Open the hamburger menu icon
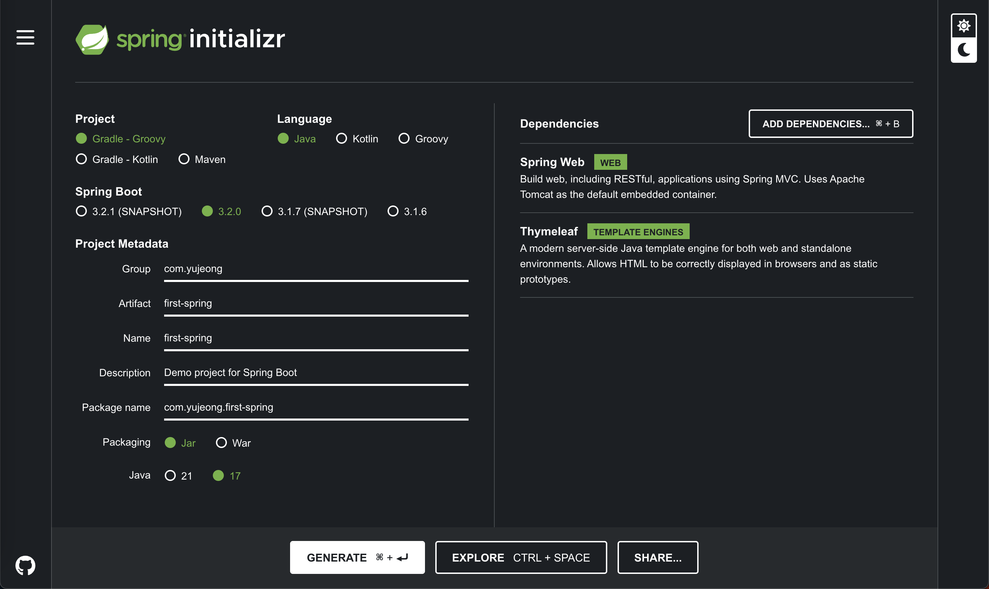Viewport: 989px width, 589px height. coord(25,37)
